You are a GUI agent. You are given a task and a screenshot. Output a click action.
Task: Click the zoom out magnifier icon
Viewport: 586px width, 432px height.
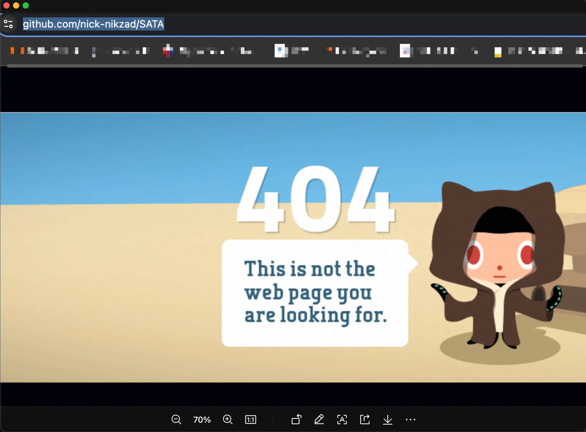[176, 420]
